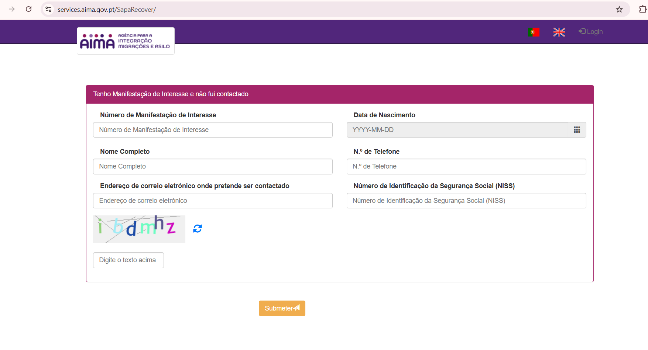Image resolution: width=648 pixels, height=350 pixels.
Task: Open site information icon in address bar
Action: point(48,9)
